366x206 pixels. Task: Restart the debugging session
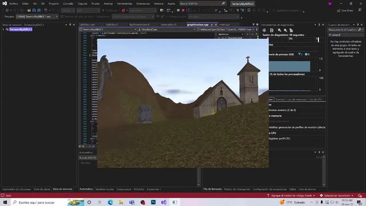(x=188, y=10)
